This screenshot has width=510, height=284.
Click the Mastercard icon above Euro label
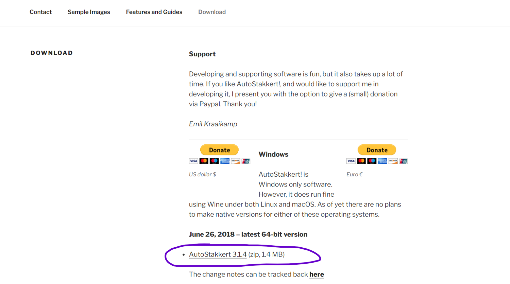click(361, 161)
